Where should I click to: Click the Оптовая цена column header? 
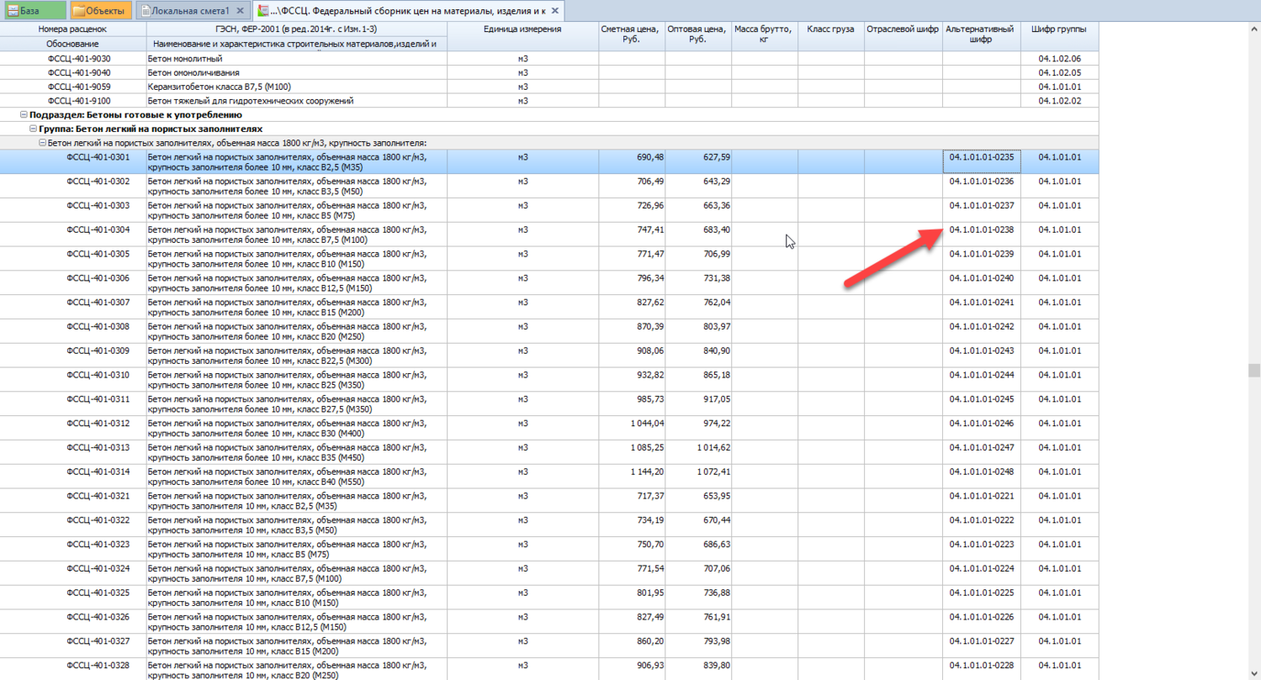[697, 34]
